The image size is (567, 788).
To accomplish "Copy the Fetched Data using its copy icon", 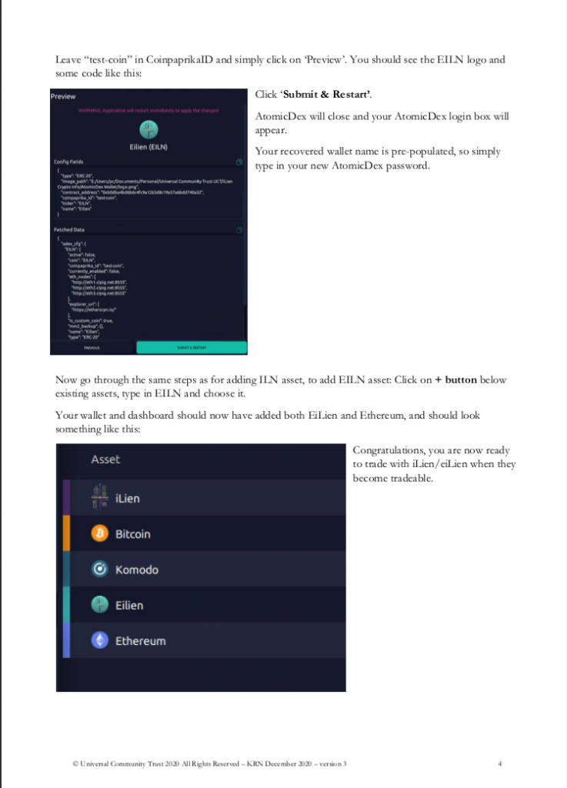I will pyautogui.click(x=239, y=229).
